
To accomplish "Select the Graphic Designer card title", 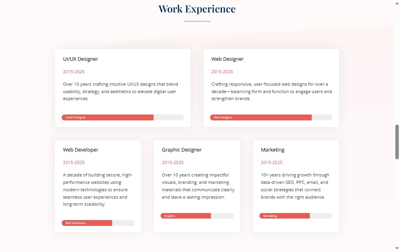I will click(x=182, y=150).
